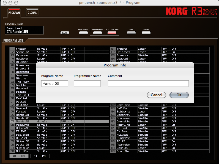Image resolution: width=219 pixels, height=164 pixels.
Task: Click ARP : On cell for Razormad
Action: pos(72,55)
